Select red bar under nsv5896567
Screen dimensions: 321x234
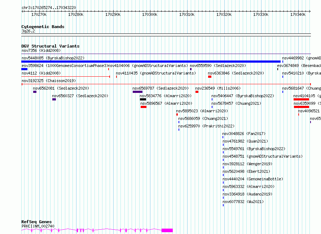point(144,107)
